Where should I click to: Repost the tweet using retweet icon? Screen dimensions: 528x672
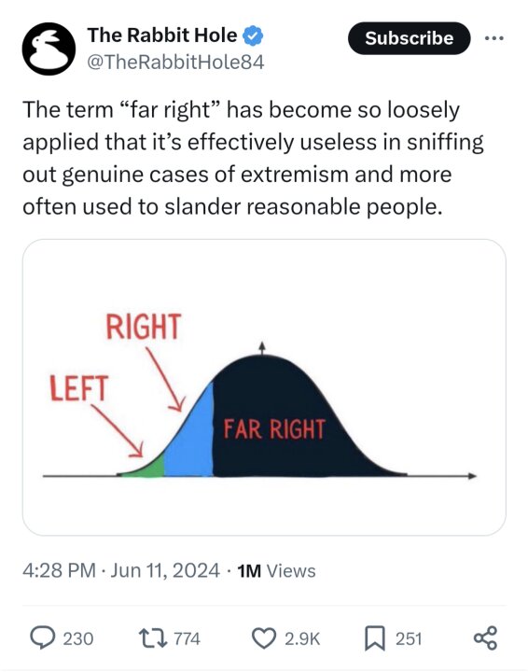(152, 638)
